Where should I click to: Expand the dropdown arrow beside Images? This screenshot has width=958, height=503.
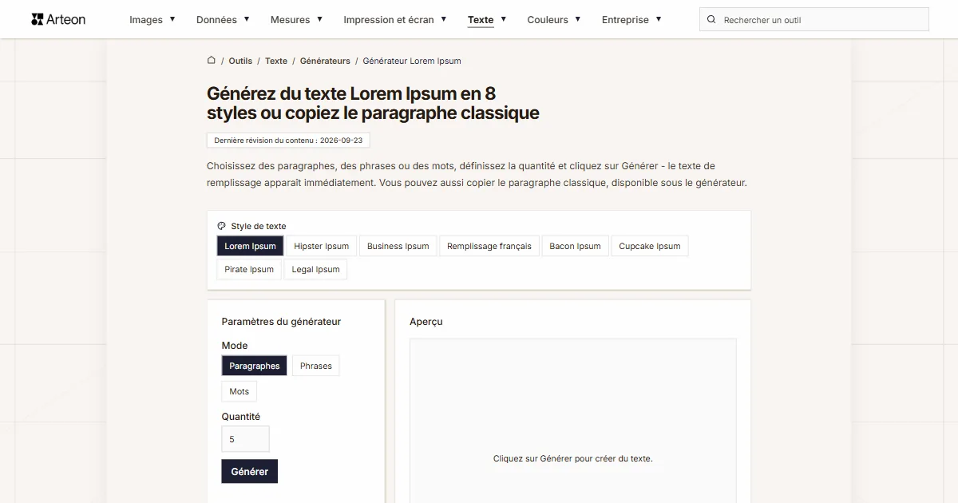pos(172,19)
